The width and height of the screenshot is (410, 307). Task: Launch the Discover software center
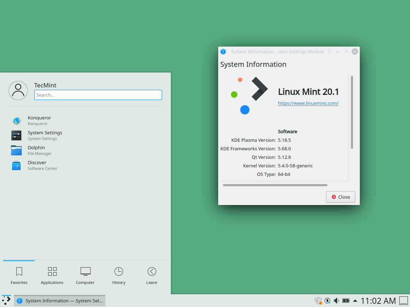37,165
